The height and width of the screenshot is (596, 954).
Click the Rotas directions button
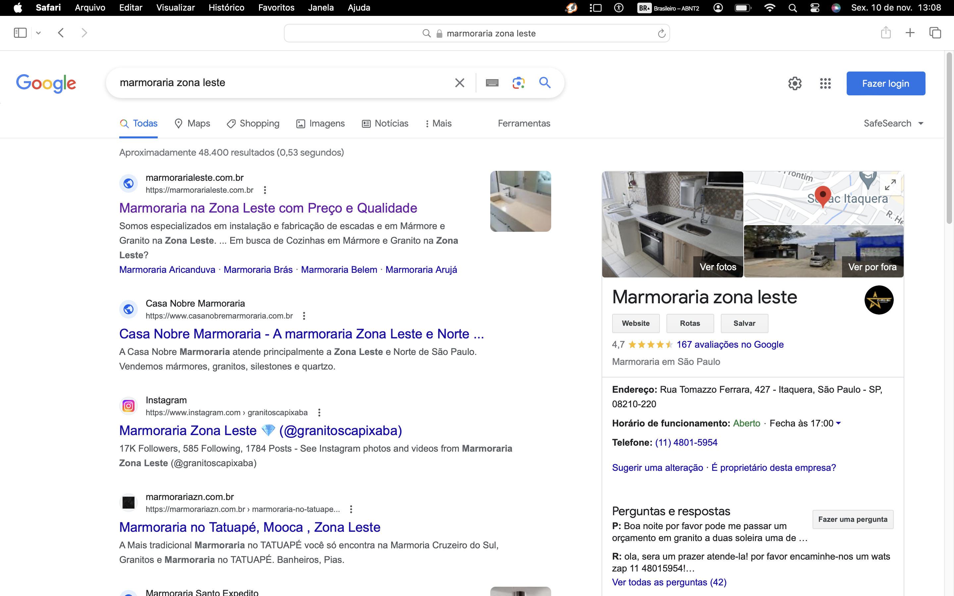(x=690, y=323)
